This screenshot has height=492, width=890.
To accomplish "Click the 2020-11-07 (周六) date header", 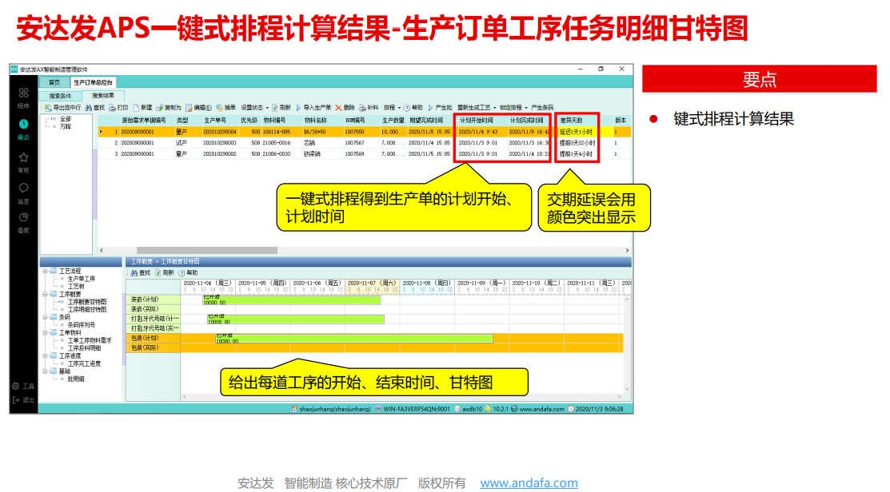I will [x=372, y=283].
